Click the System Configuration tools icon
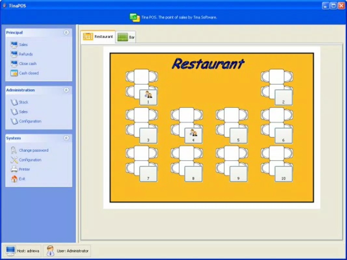 [14, 160]
